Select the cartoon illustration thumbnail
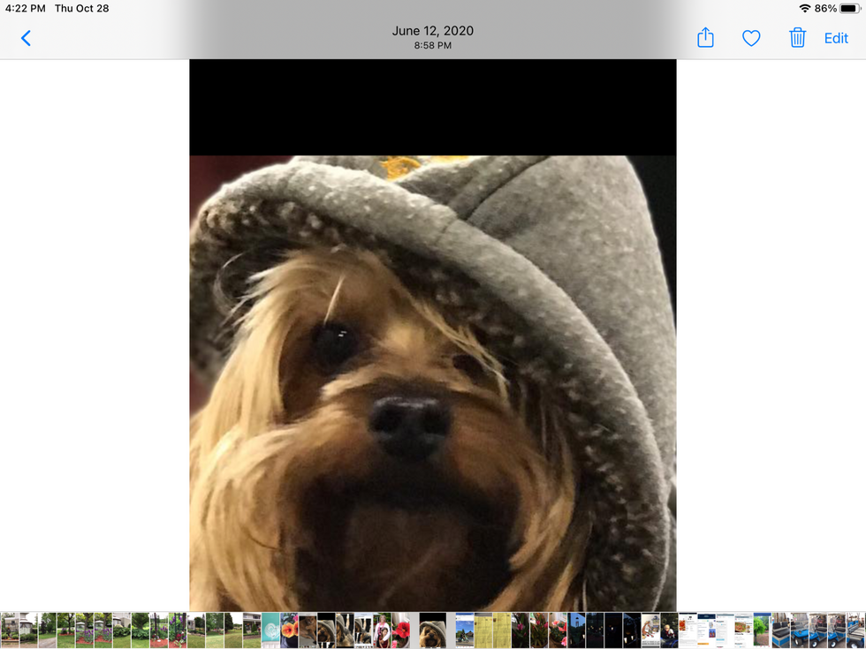 point(650,630)
